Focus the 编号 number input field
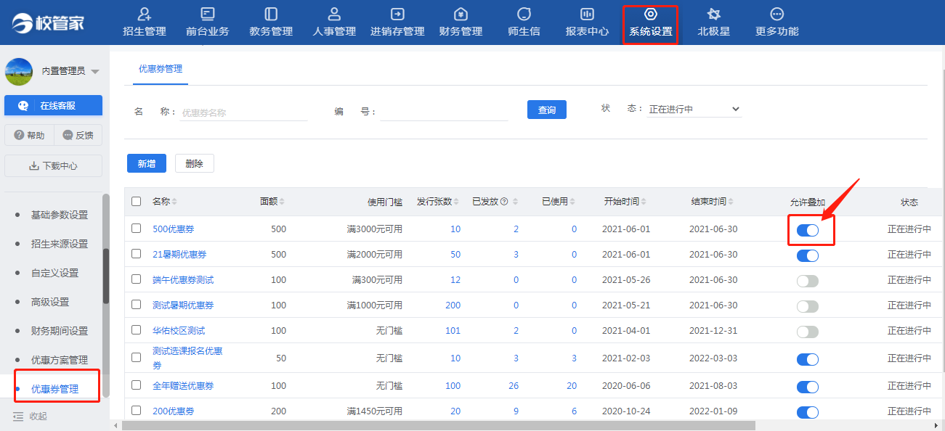Image resolution: width=945 pixels, height=431 pixels. [445, 112]
